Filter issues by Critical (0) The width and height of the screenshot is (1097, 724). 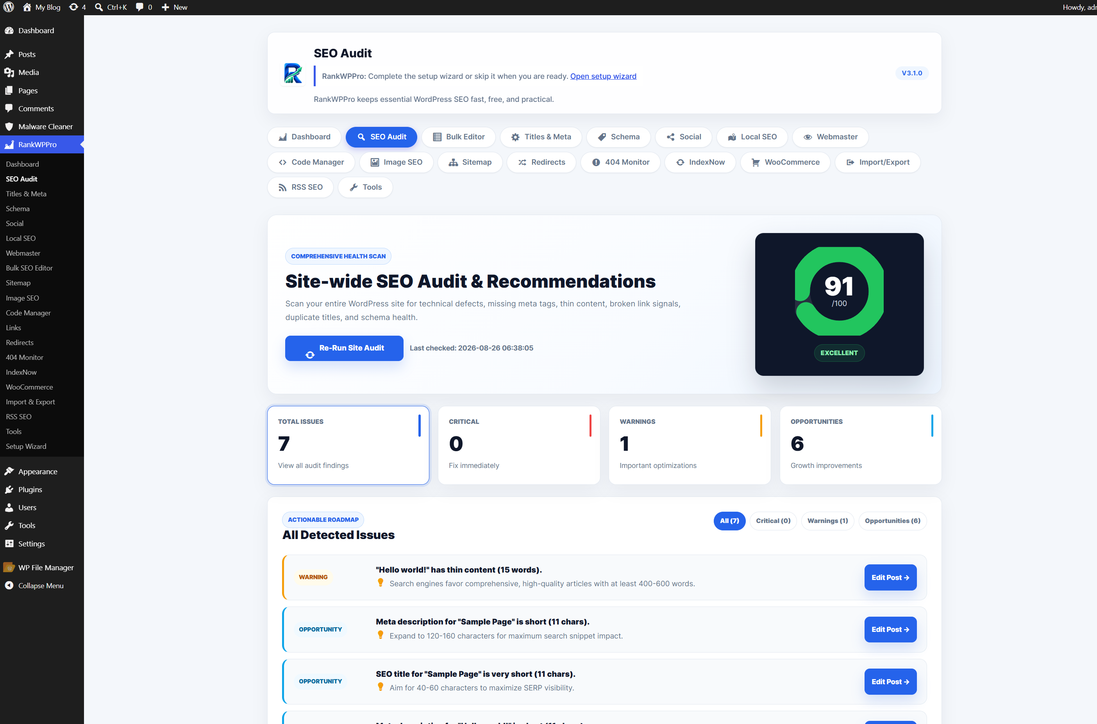pos(773,521)
